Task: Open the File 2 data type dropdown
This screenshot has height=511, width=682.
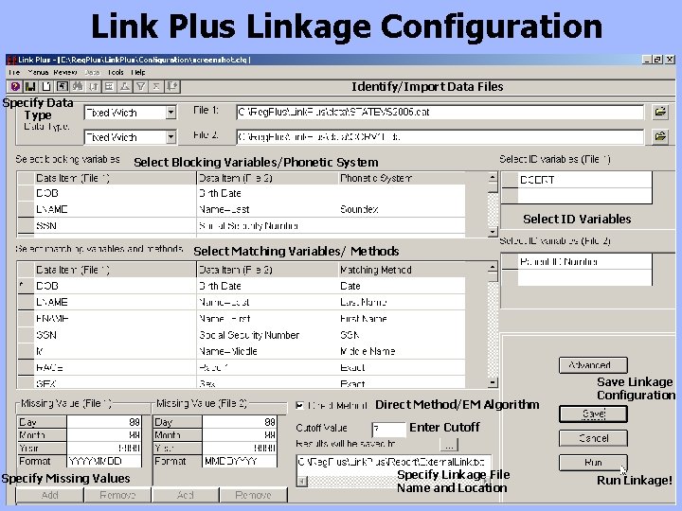Action: (170, 137)
